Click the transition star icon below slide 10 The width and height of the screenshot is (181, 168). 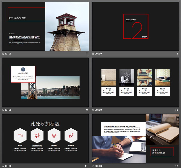[x=93, y=110]
